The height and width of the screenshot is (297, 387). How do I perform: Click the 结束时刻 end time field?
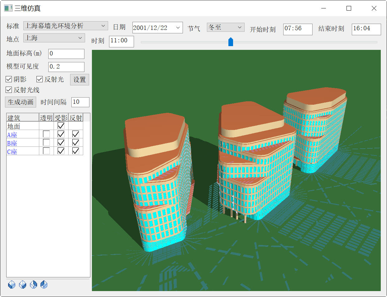(366, 29)
